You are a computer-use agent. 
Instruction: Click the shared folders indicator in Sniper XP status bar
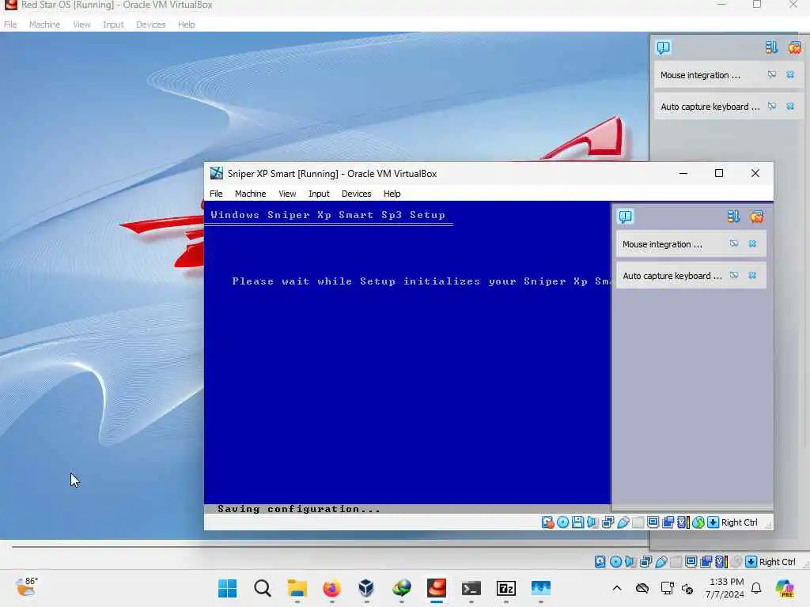[x=638, y=522]
